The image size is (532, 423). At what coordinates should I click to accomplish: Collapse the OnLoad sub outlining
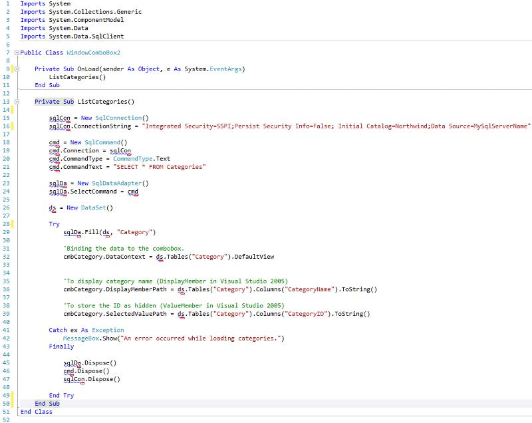[x=17, y=69]
